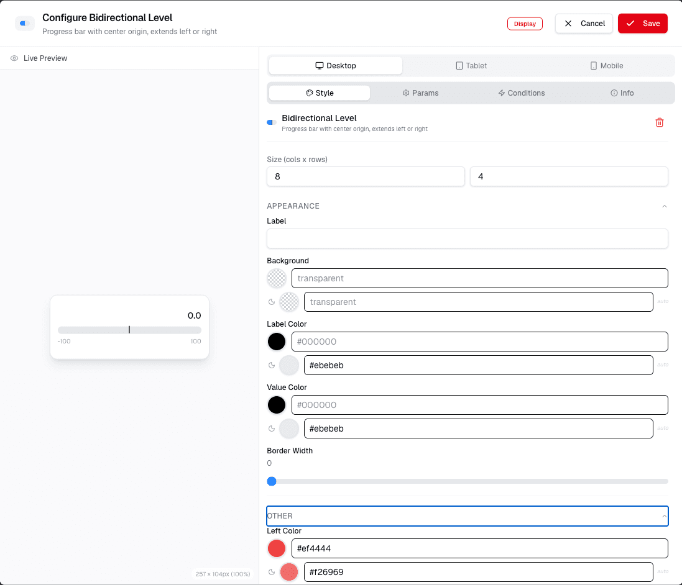This screenshot has height=585, width=682.
Task: Click the 100 maximum label in preview
Action: (196, 342)
